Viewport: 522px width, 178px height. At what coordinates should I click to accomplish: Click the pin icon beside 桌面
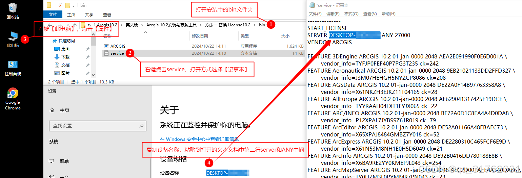(88, 49)
